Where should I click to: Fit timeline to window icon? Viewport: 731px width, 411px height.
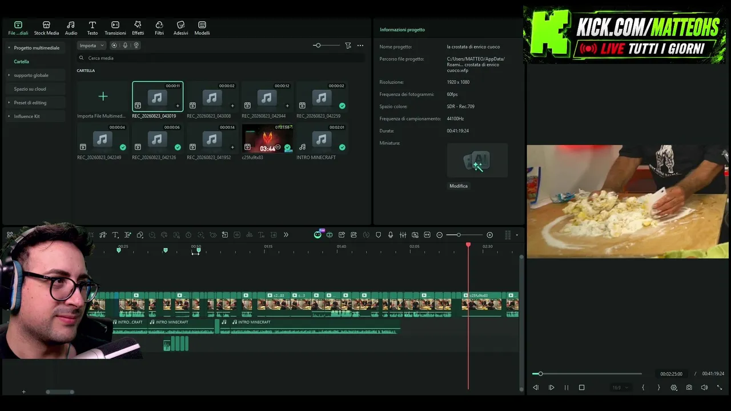427,235
